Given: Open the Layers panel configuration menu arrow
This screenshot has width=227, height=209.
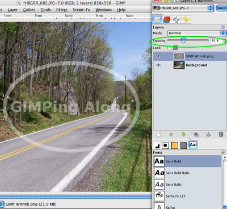Looking at the screenshot, I should pos(222,27).
